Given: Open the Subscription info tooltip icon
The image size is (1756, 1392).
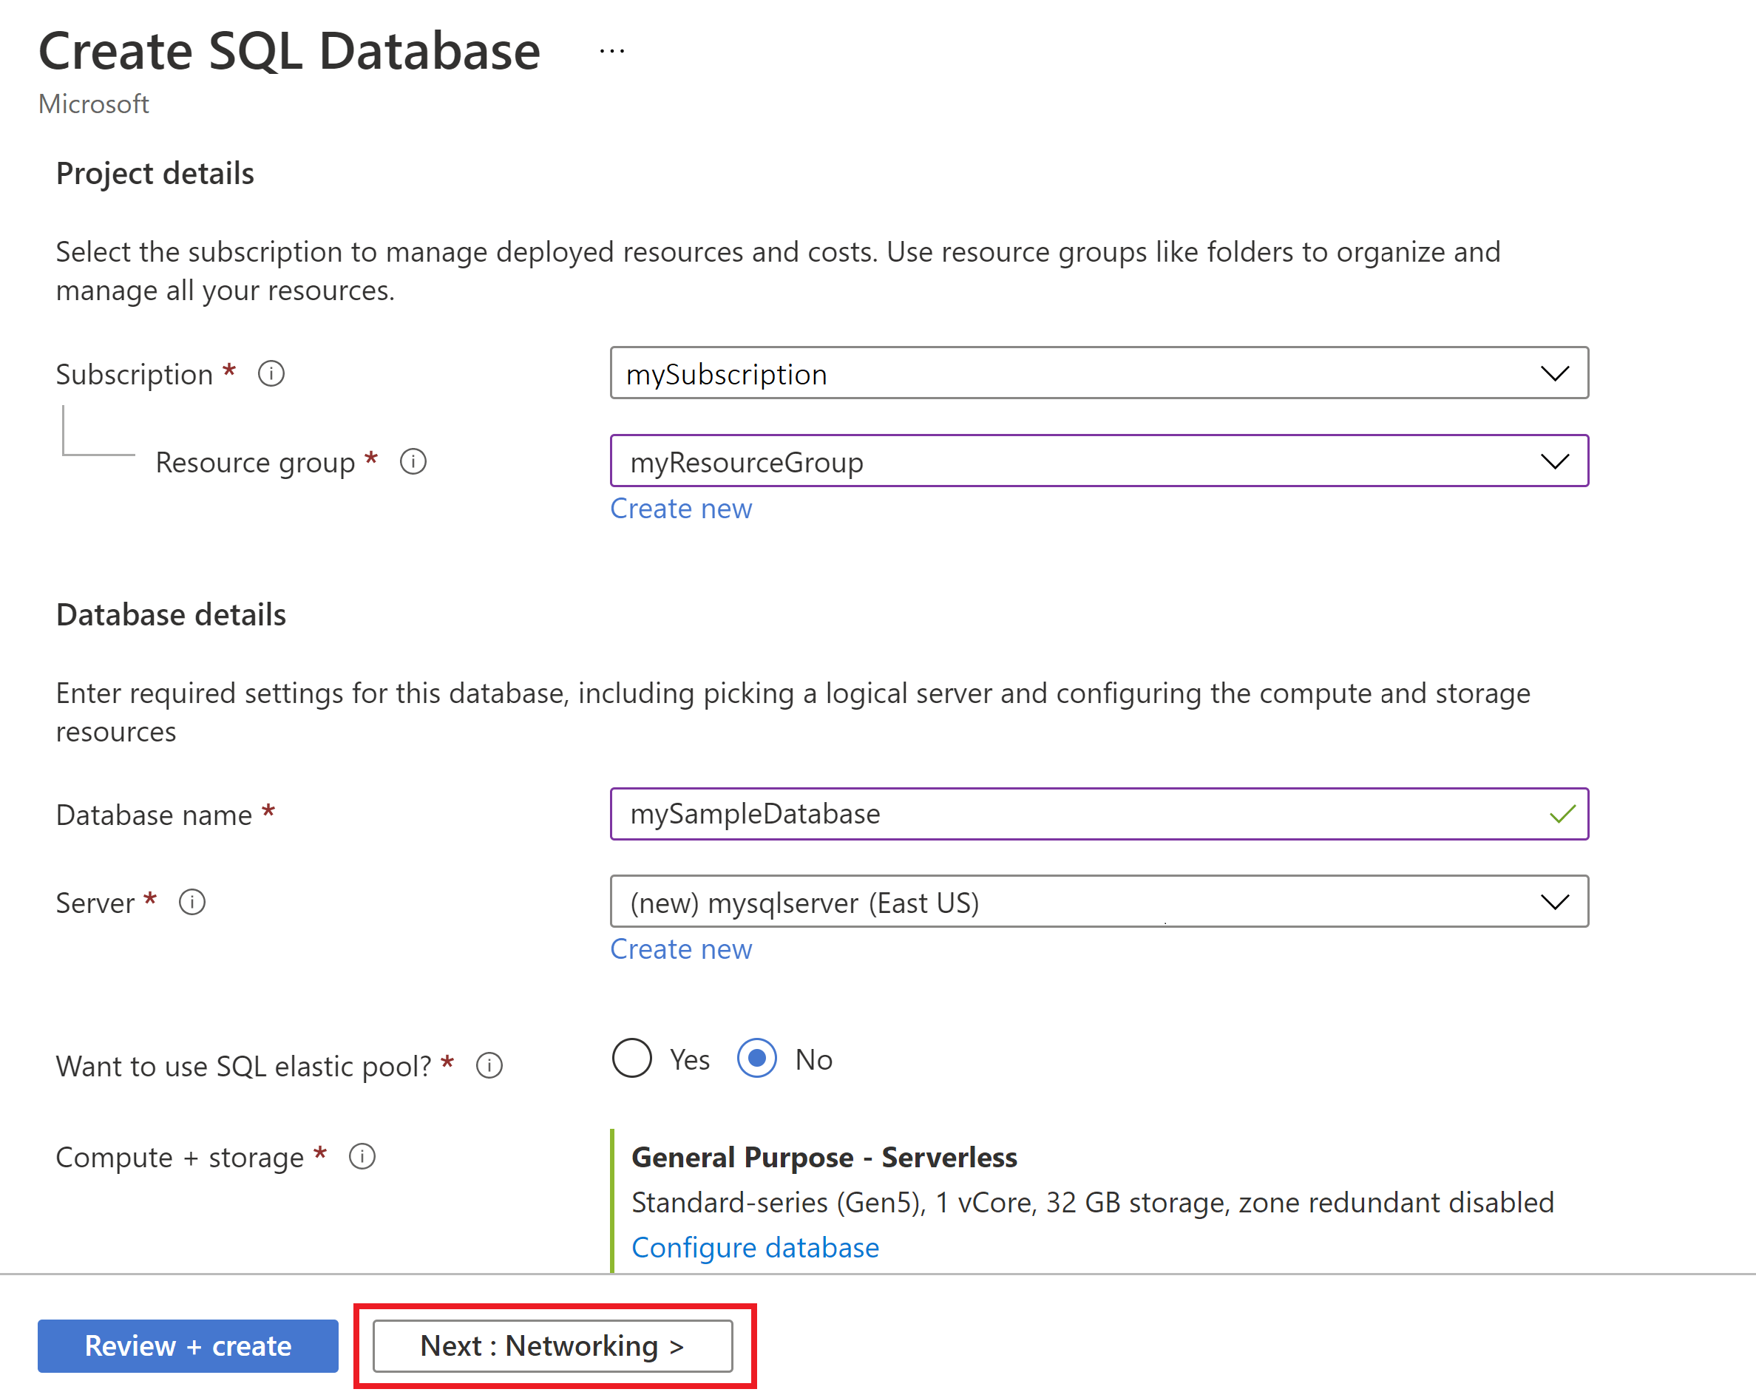Looking at the screenshot, I should pos(271,374).
